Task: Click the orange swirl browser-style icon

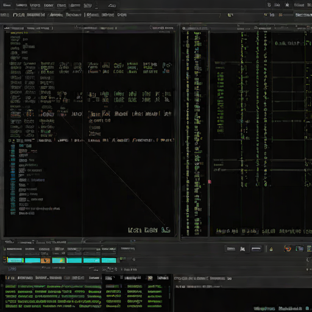Action: click(x=288, y=249)
